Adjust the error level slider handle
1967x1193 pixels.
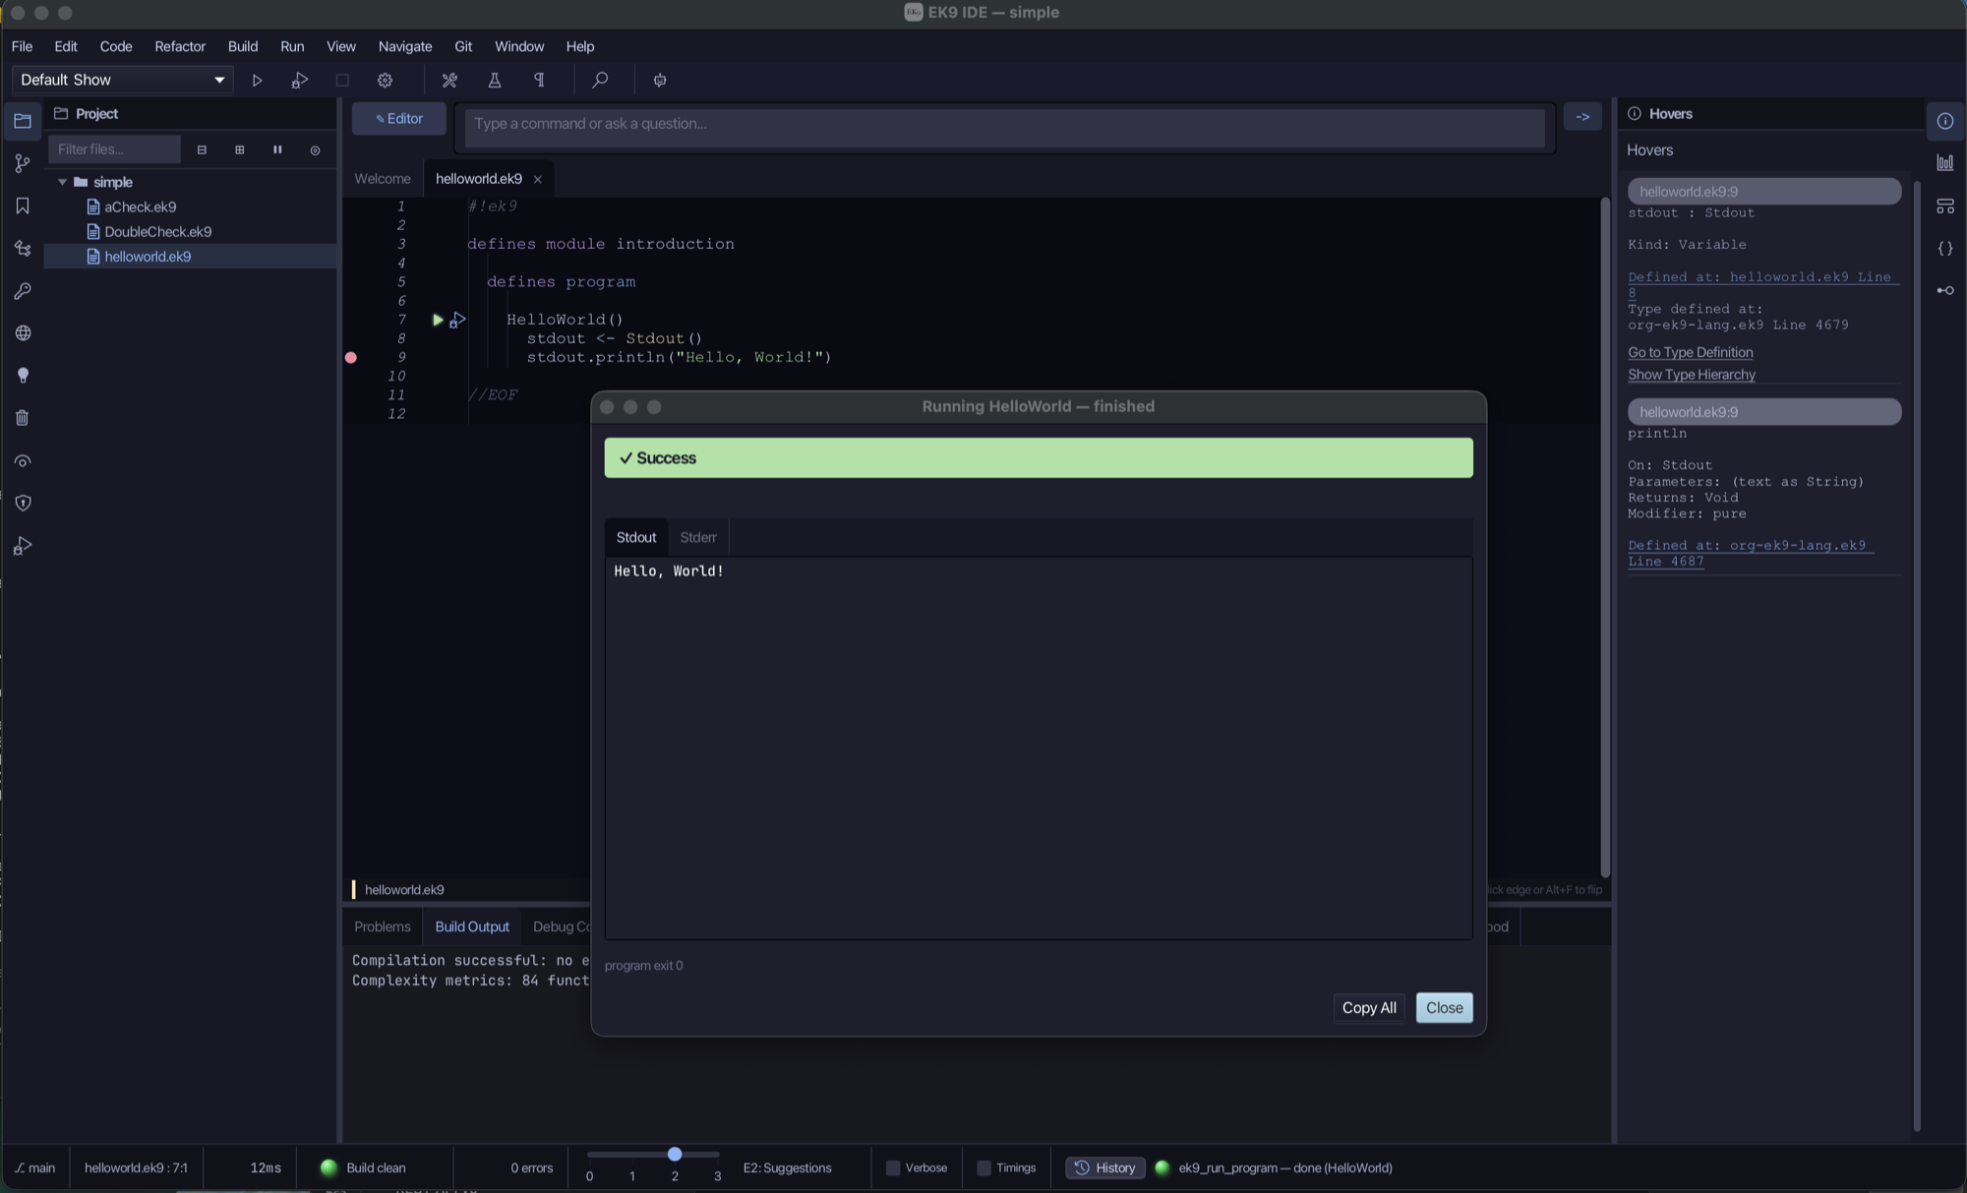[675, 1154]
